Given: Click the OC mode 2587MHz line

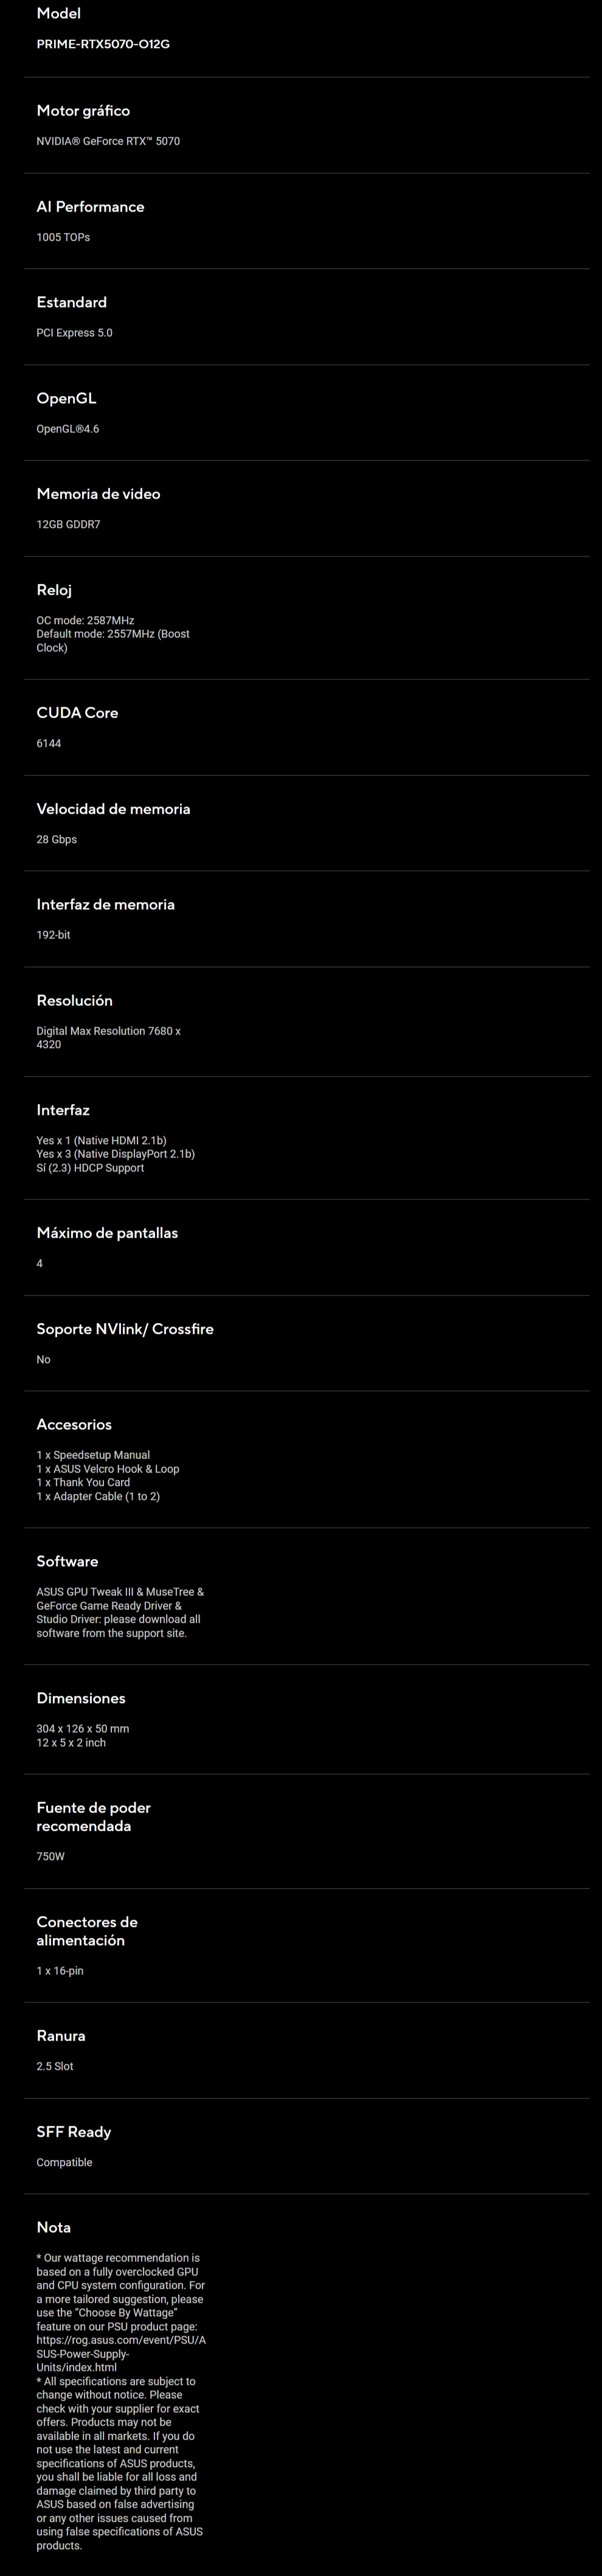Looking at the screenshot, I should (85, 620).
